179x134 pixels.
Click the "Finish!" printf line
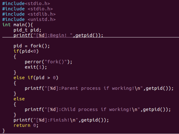click(x=61, y=120)
